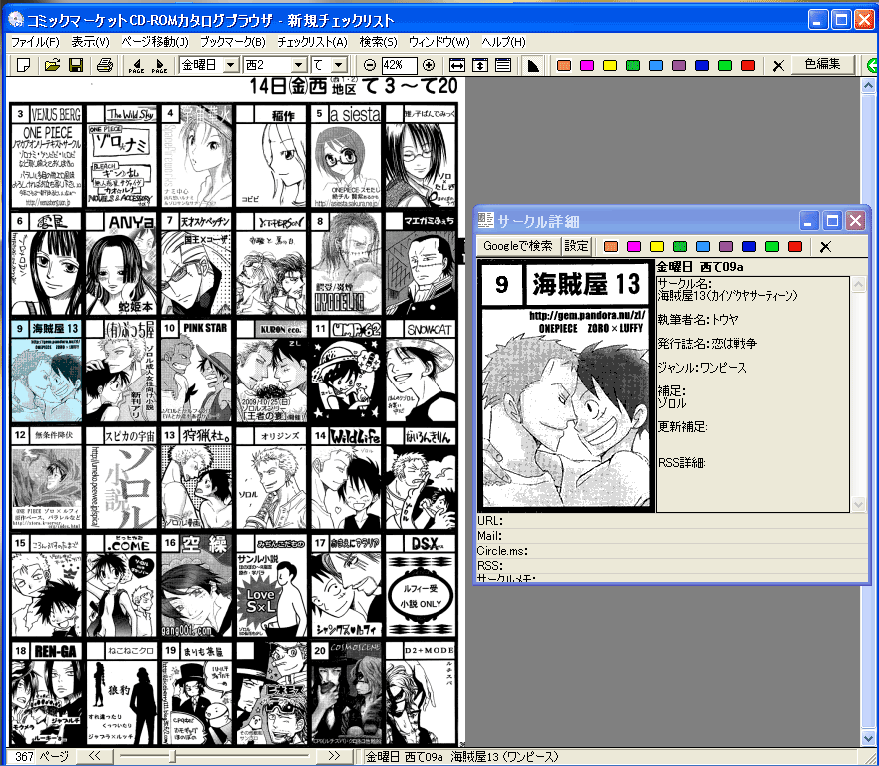Select the 海賊屋 13 circle cut
879x766 pixels.
pos(47,371)
